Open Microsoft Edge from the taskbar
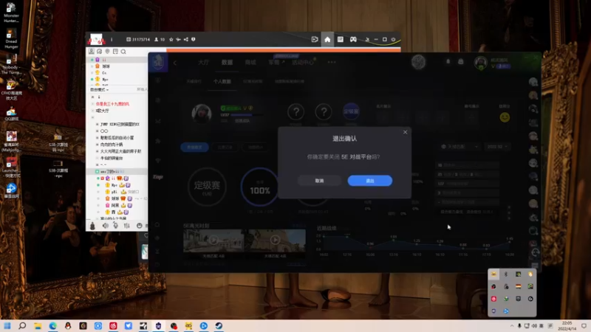Image resolution: width=591 pixels, height=332 pixels. [52, 325]
